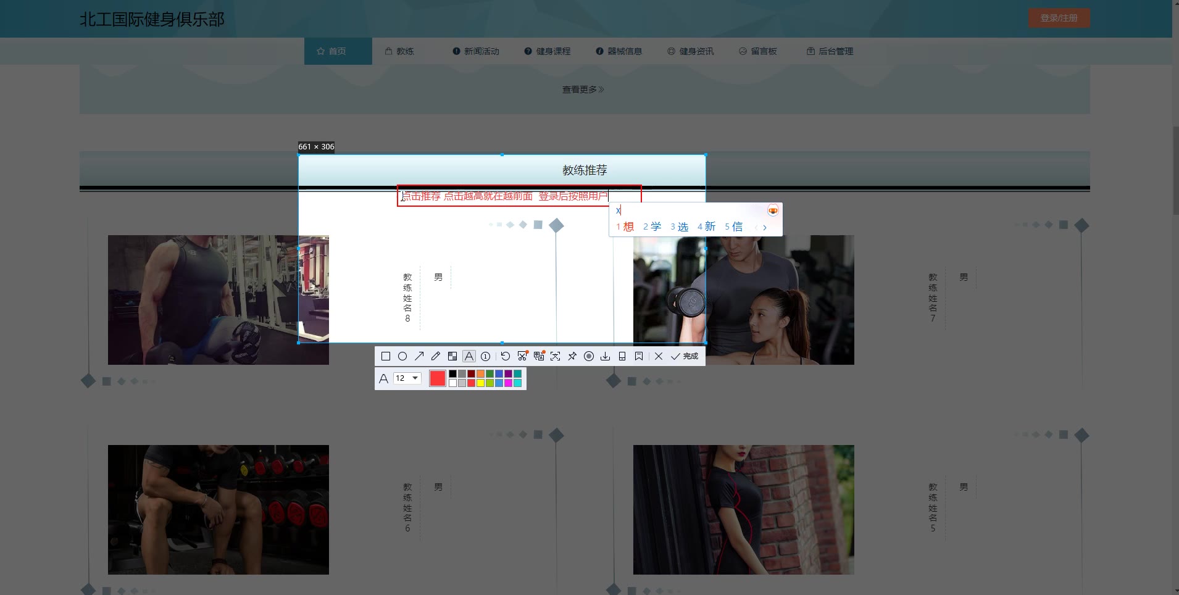Screen dimensions: 1179x595
Task: Click the IME mascot logo icon
Action: (773, 210)
